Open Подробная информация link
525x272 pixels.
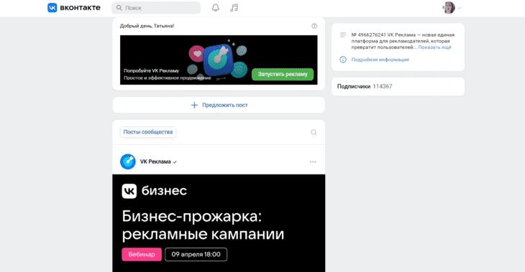(380, 60)
